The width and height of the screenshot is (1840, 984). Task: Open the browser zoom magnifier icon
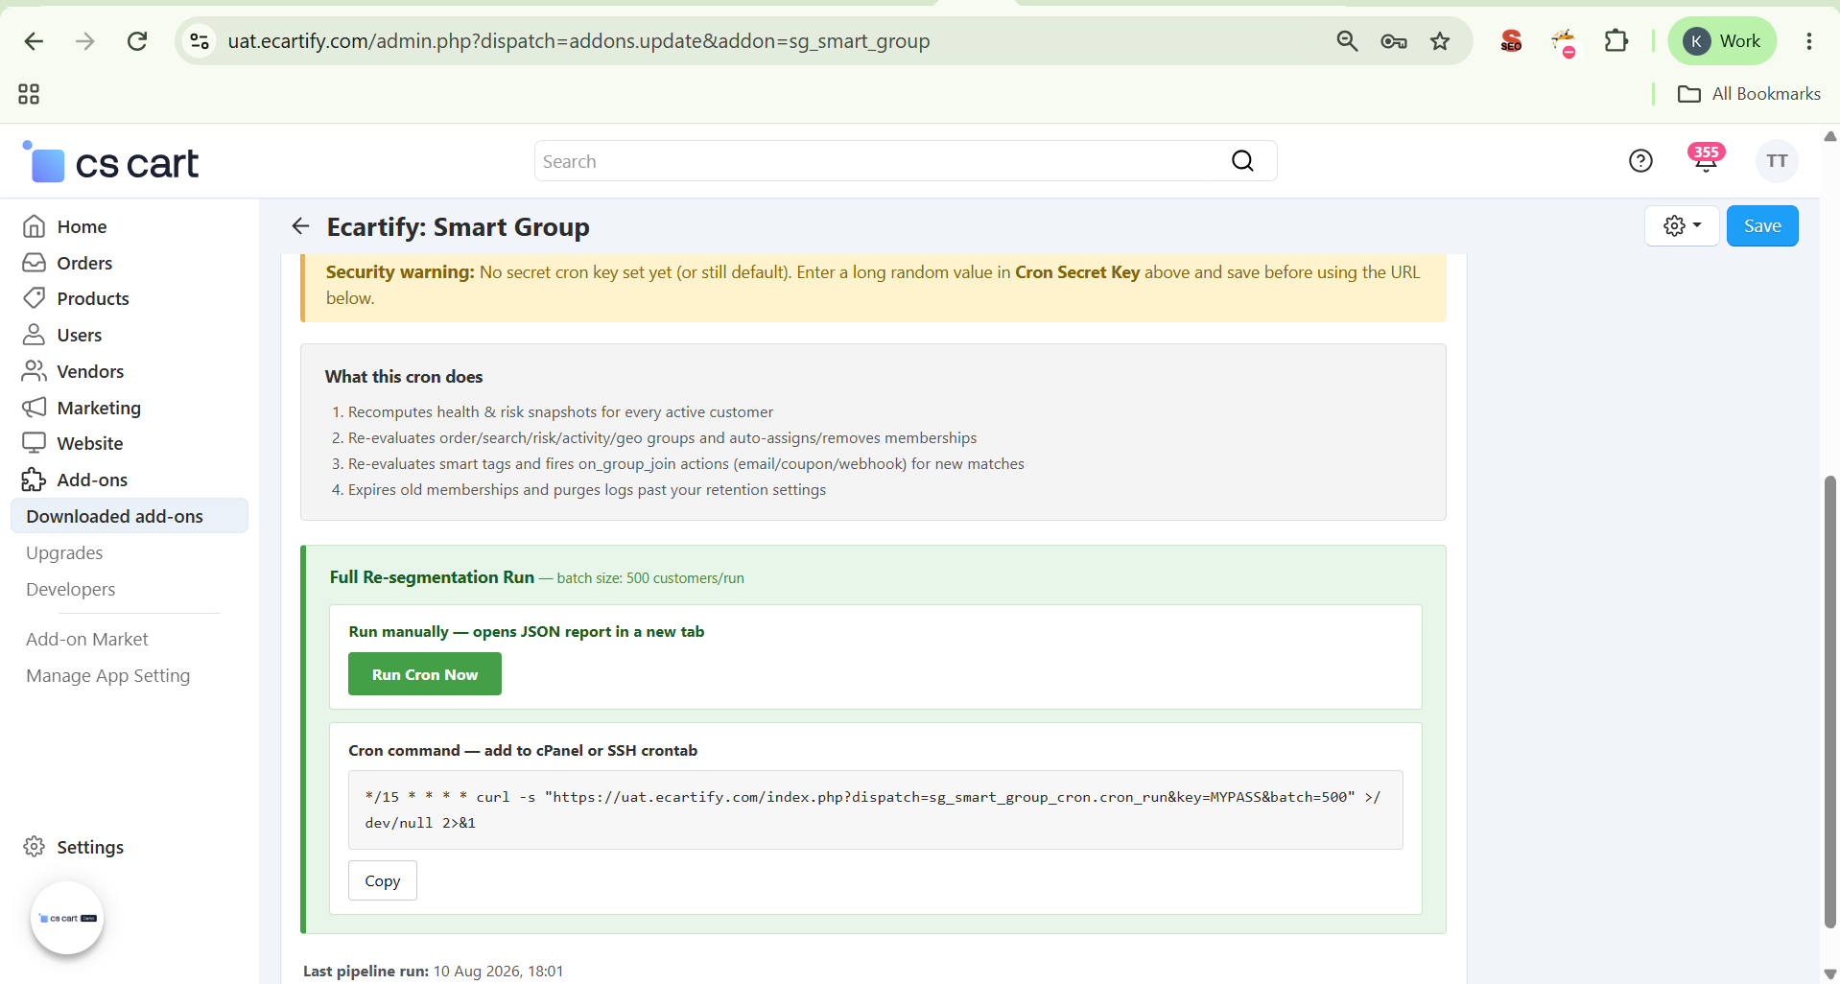pyautogui.click(x=1347, y=41)
